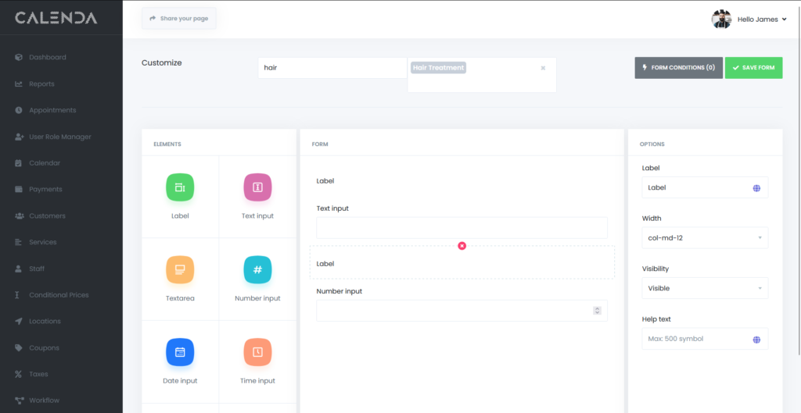Go to Appointments in the sidebar
801x413 pixels.
[x=52, y=110]
